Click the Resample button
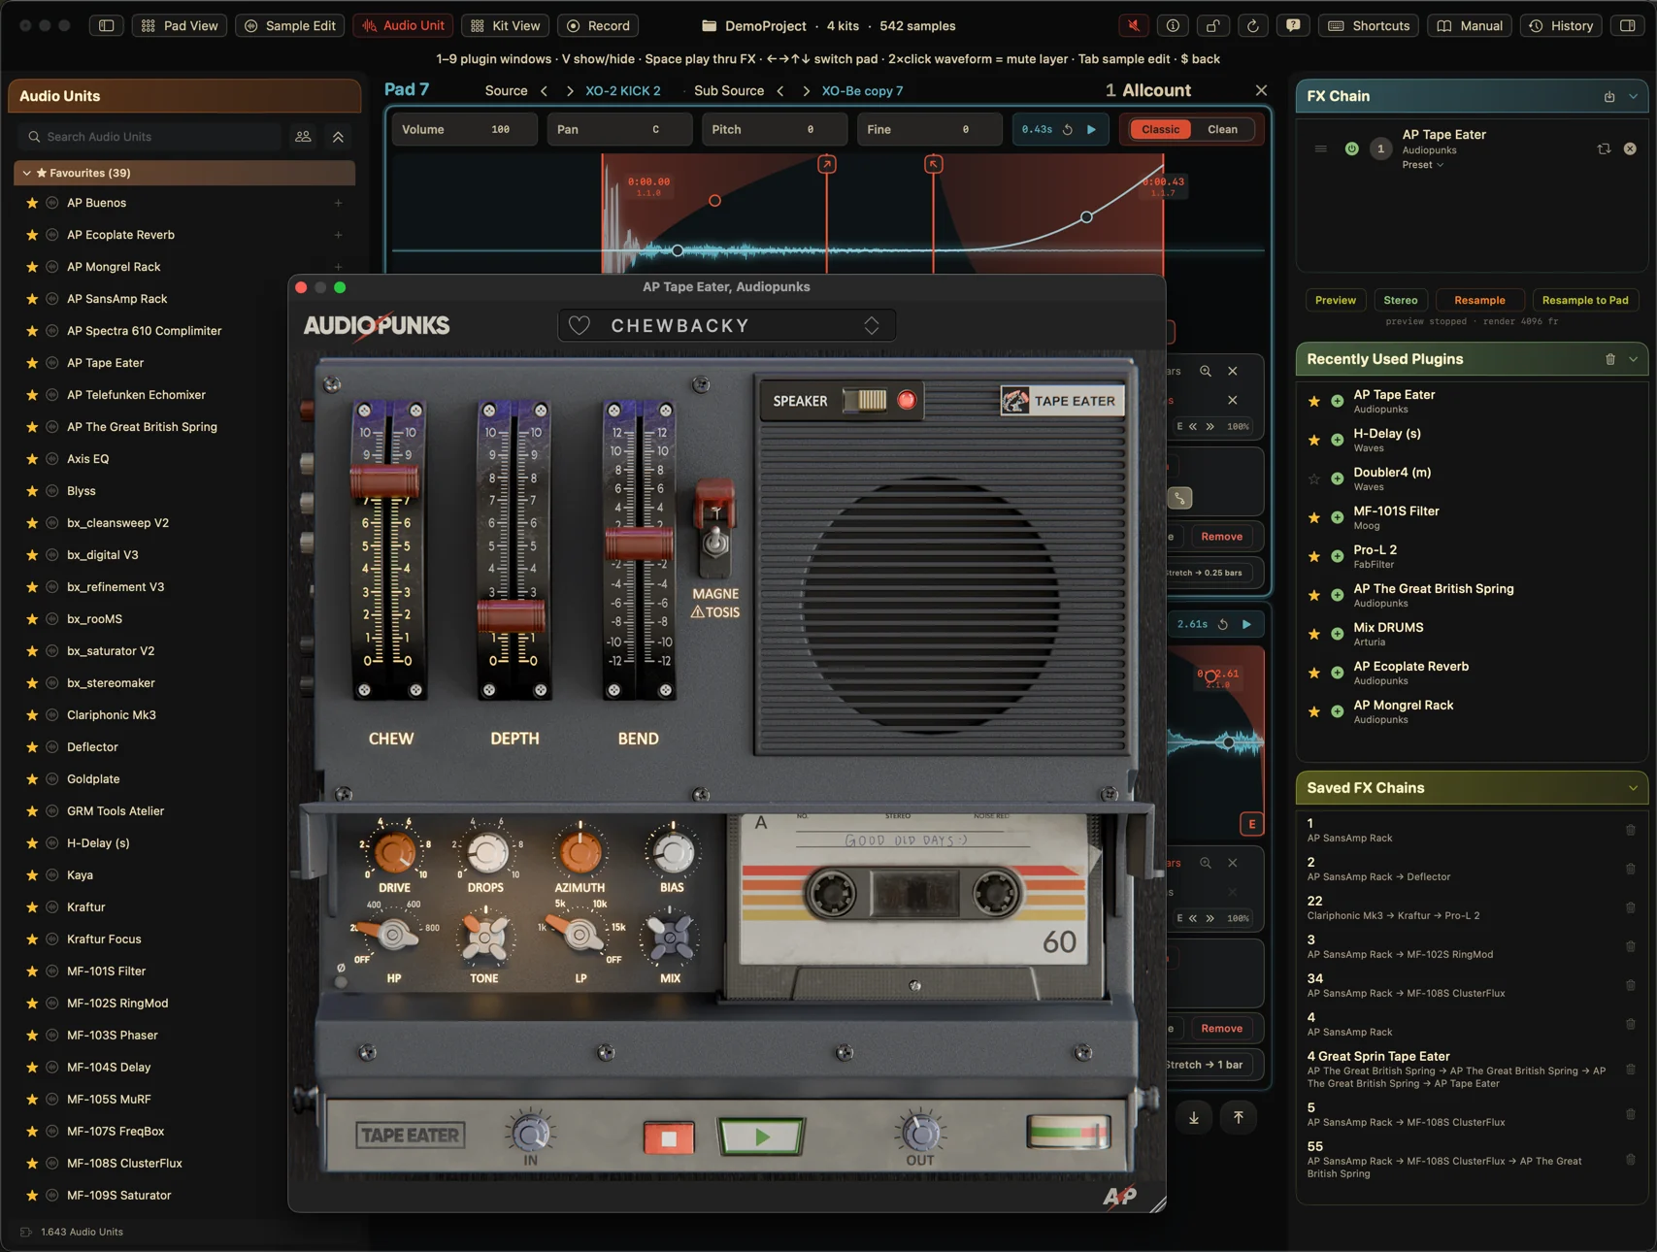This screenshot has width=1657, height=1252. [x=1479, y=300]
